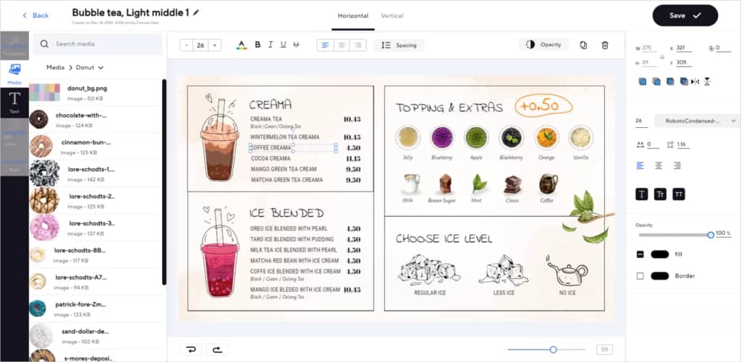Screen dimensions: 741x362
Task: Toggle underline formatting in the toolbar
Action: pos(283,45)
